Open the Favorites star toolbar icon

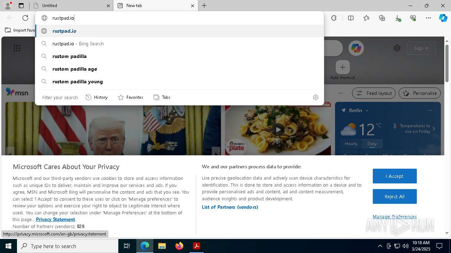(366, 18)
